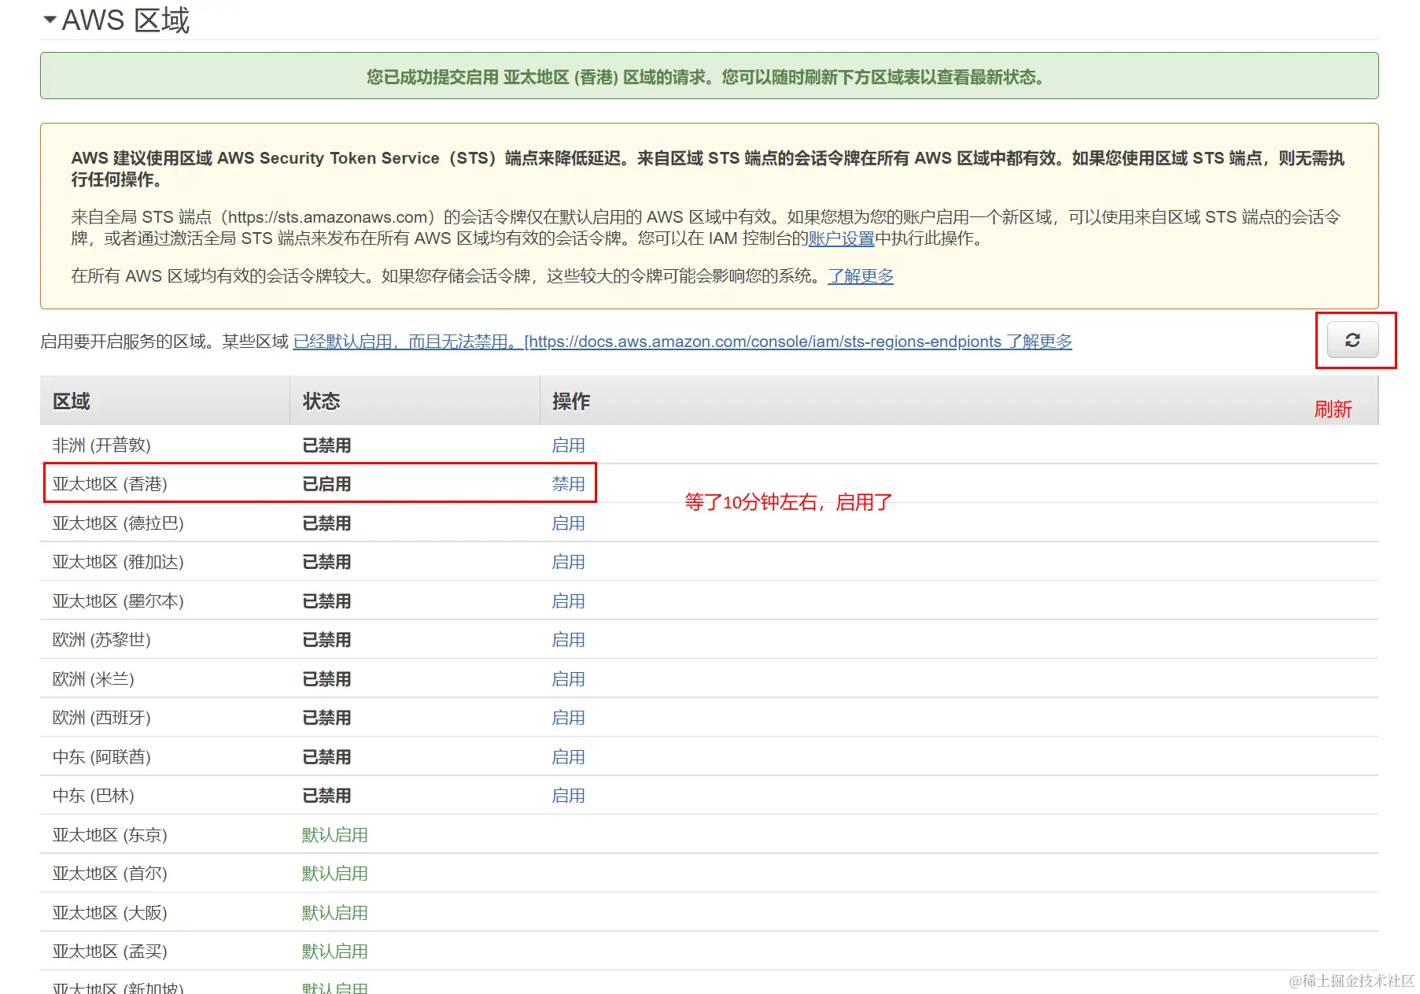Select the 亚太地区 (东京) region name
The width and height of the screenshot is (1420, 994).
110,835
